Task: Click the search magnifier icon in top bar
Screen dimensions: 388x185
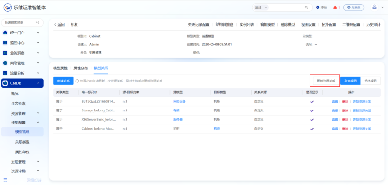Action: point(306,7)
